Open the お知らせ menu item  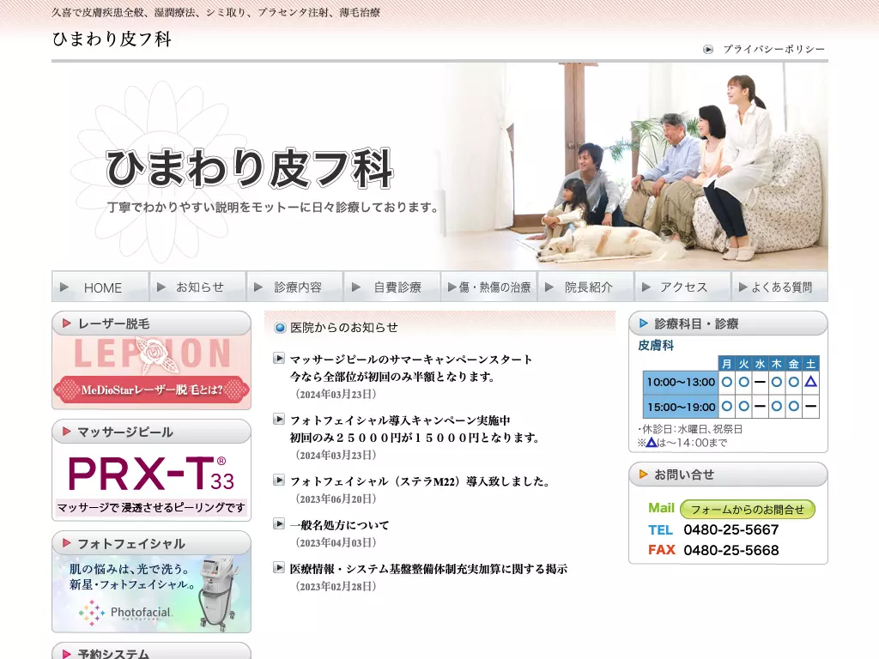click(x=197, y=287)
